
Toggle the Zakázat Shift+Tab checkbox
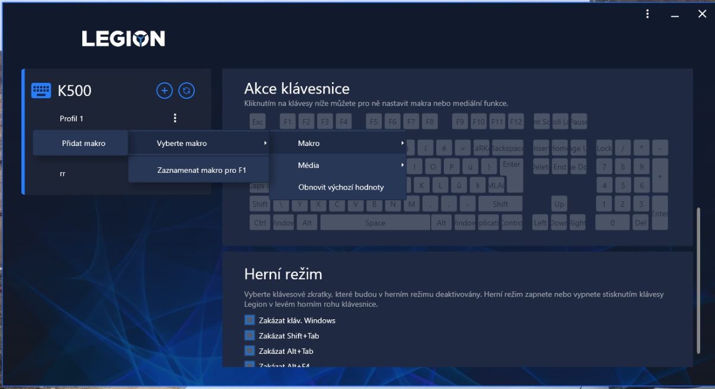pyautogui.click(x=250, y=336)
